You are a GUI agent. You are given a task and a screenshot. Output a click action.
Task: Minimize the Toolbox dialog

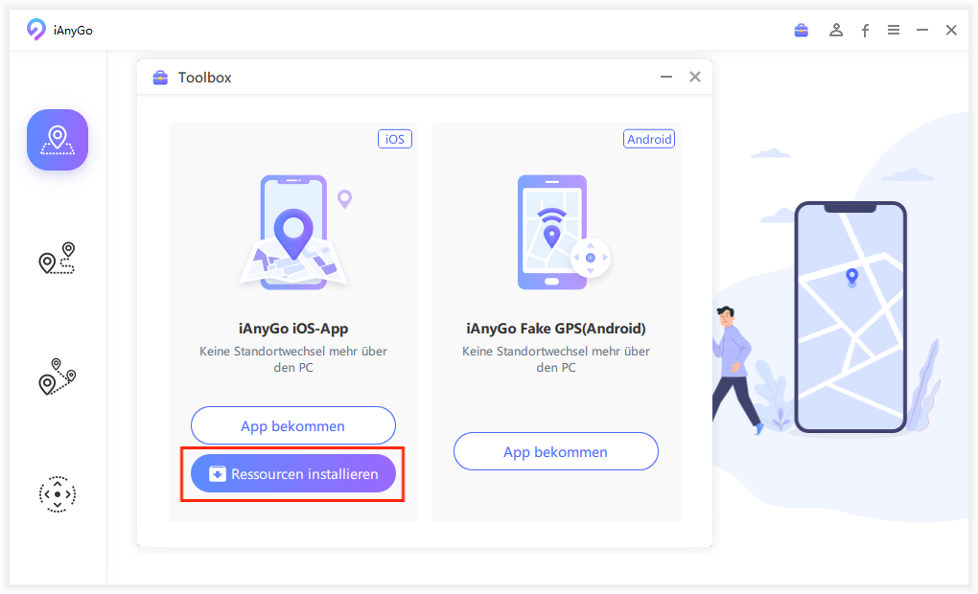[x=666, y=77]
